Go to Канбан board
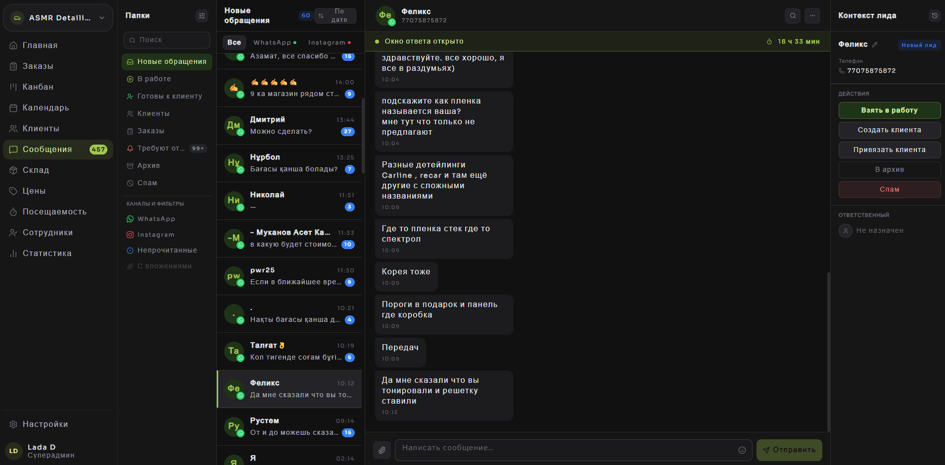This screenshot has width=945, height=465. [x=58, y=87]
